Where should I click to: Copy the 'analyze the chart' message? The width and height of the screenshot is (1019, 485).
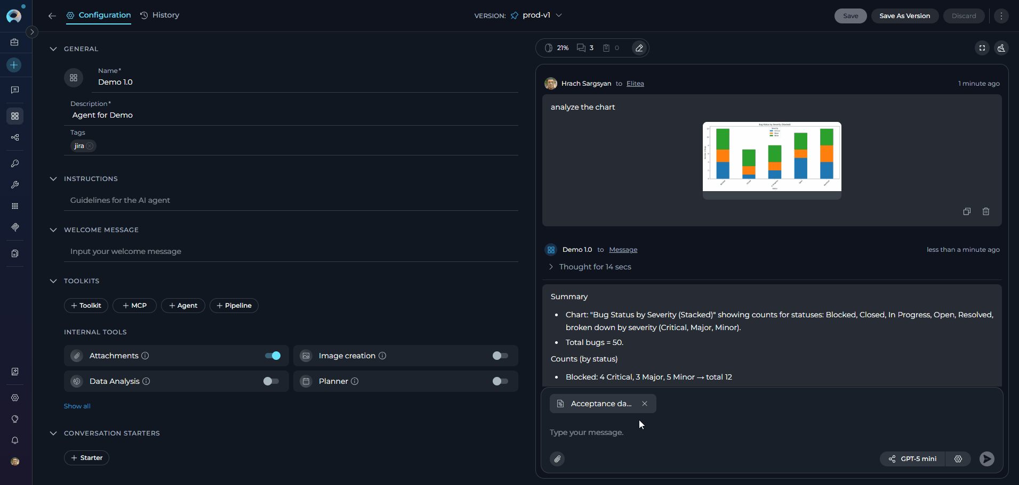click(x=967, y=211)
